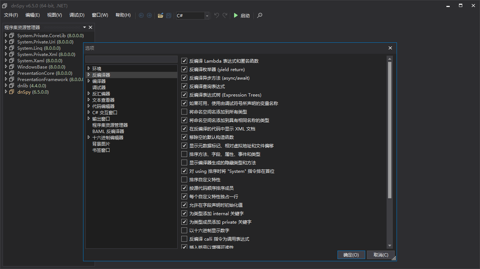
Task: Click the Open assembly folder icon
Action: pyautogui.click(x=160, y=15)
